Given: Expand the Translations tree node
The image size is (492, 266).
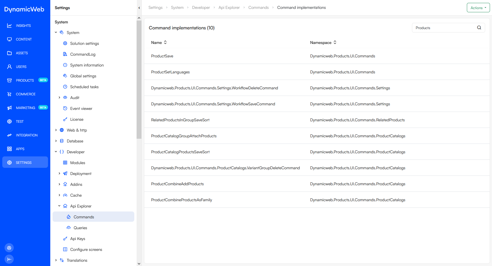Looking at the screenshot, I should [56, 260].
